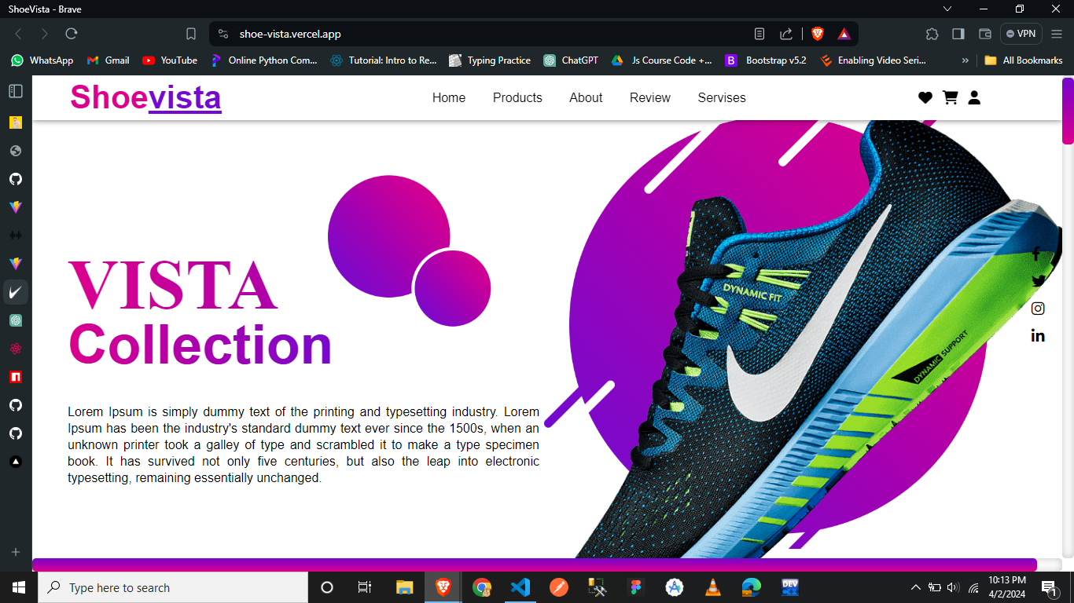Show hidden system tray icons
Image resolution: width=1074 pixels, height=603 pixels.
coord(915,587)
